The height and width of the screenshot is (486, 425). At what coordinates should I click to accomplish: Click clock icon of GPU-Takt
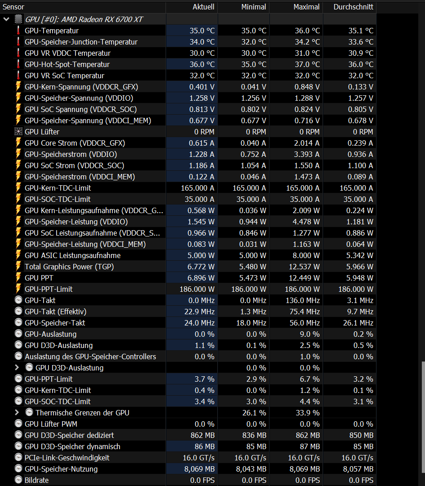pyautogui.click(x=18, y=300)
